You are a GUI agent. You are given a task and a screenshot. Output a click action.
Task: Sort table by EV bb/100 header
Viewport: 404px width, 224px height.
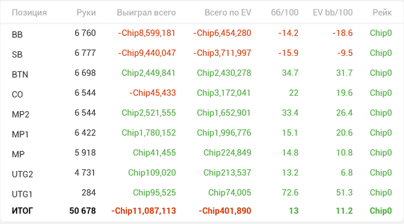pos(332,12)
